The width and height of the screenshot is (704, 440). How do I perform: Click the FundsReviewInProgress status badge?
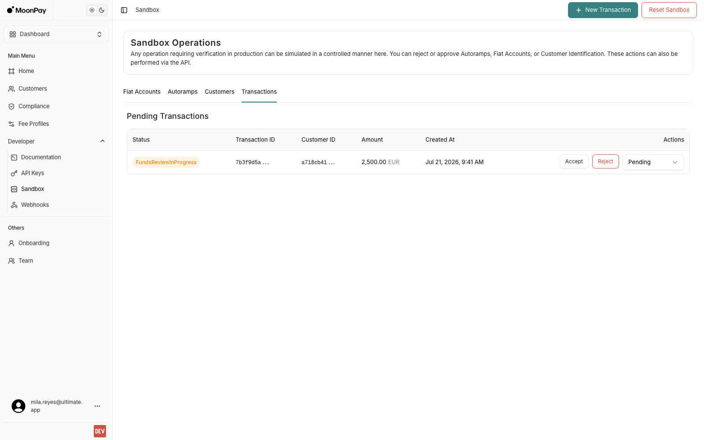(x=166, y=162)
